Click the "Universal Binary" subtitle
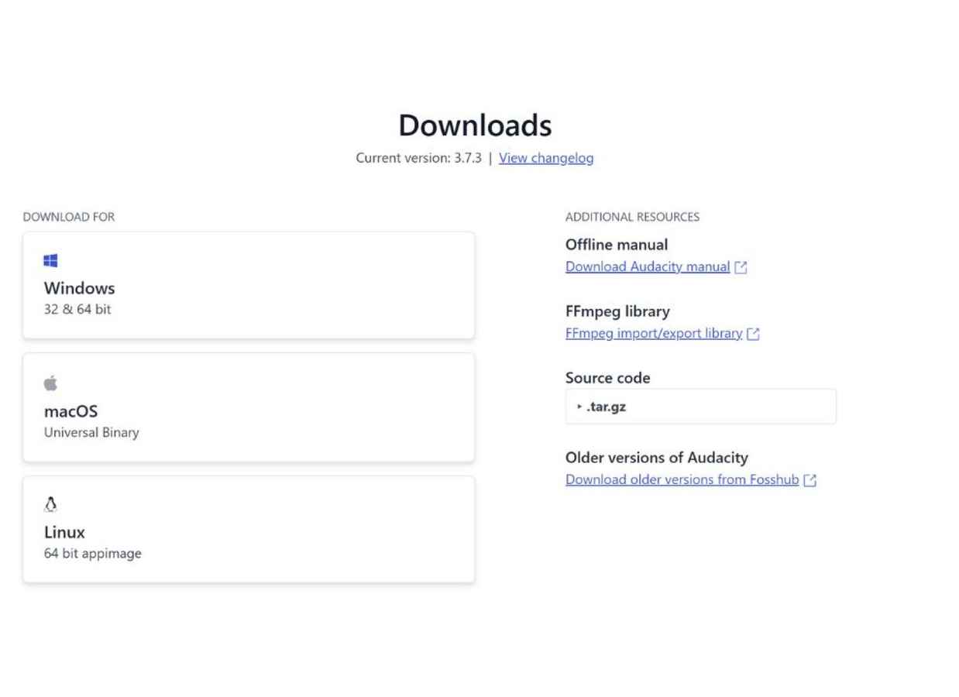This screenshot has width=959, height=697. pyautogui.click(x=91, y=432)
